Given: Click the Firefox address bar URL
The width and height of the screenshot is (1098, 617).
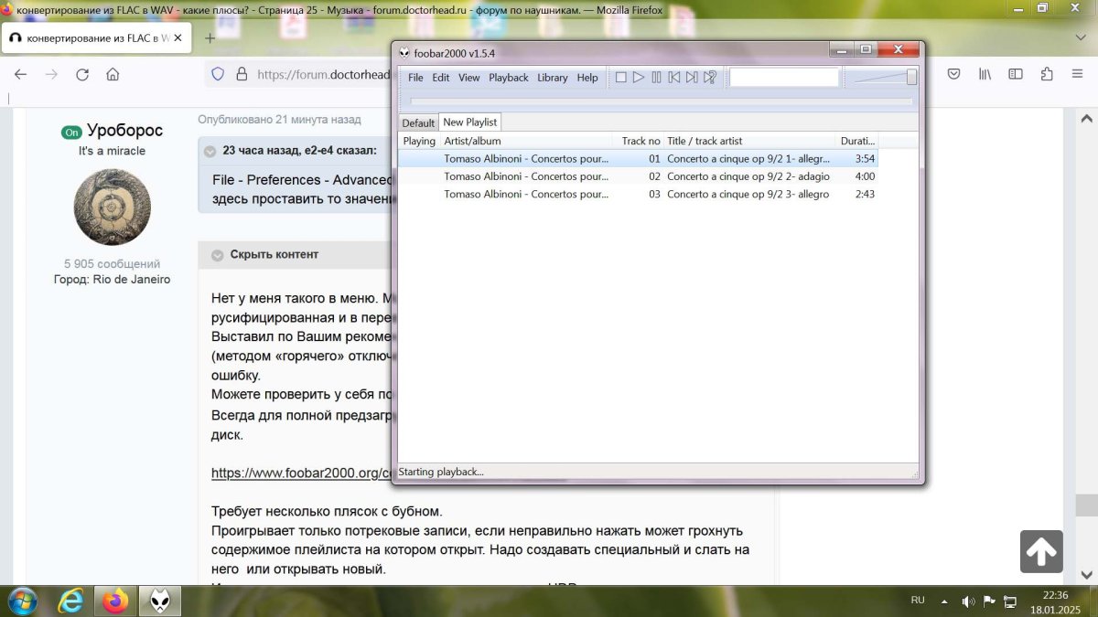Looking at the screenshot, I should pos(324,74).
